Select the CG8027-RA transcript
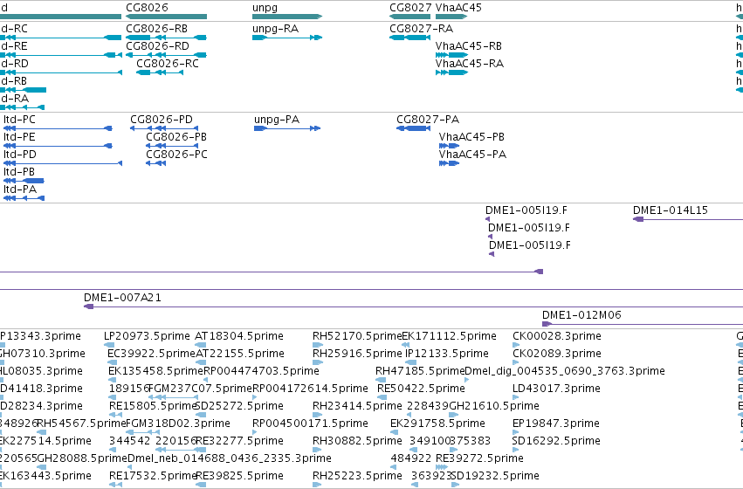This screenshot has height=489, width=743. [421, 29]
